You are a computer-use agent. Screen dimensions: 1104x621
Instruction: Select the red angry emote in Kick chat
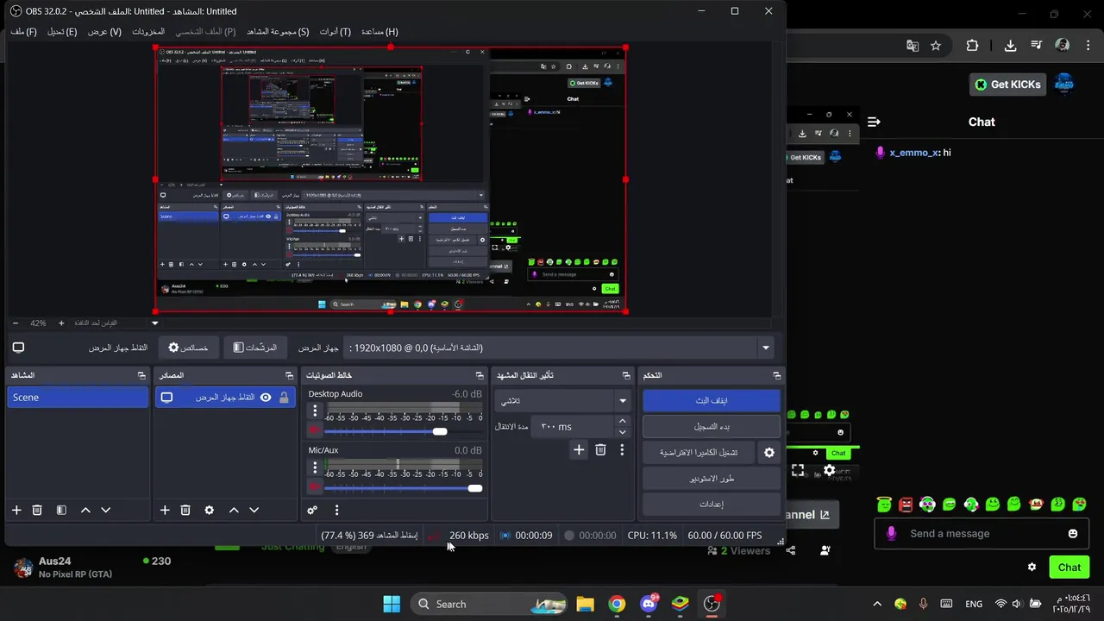(x=906, y=505)
